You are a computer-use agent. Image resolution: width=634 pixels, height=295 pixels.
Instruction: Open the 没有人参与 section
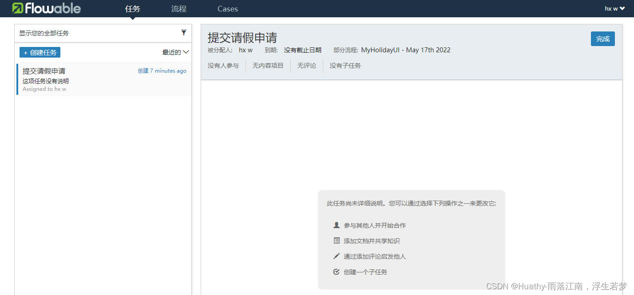223,66
